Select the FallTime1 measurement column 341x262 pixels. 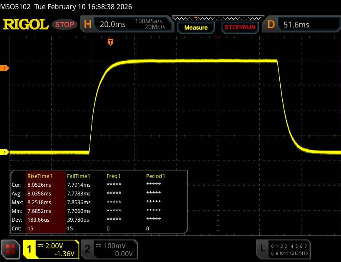[79, 176]
